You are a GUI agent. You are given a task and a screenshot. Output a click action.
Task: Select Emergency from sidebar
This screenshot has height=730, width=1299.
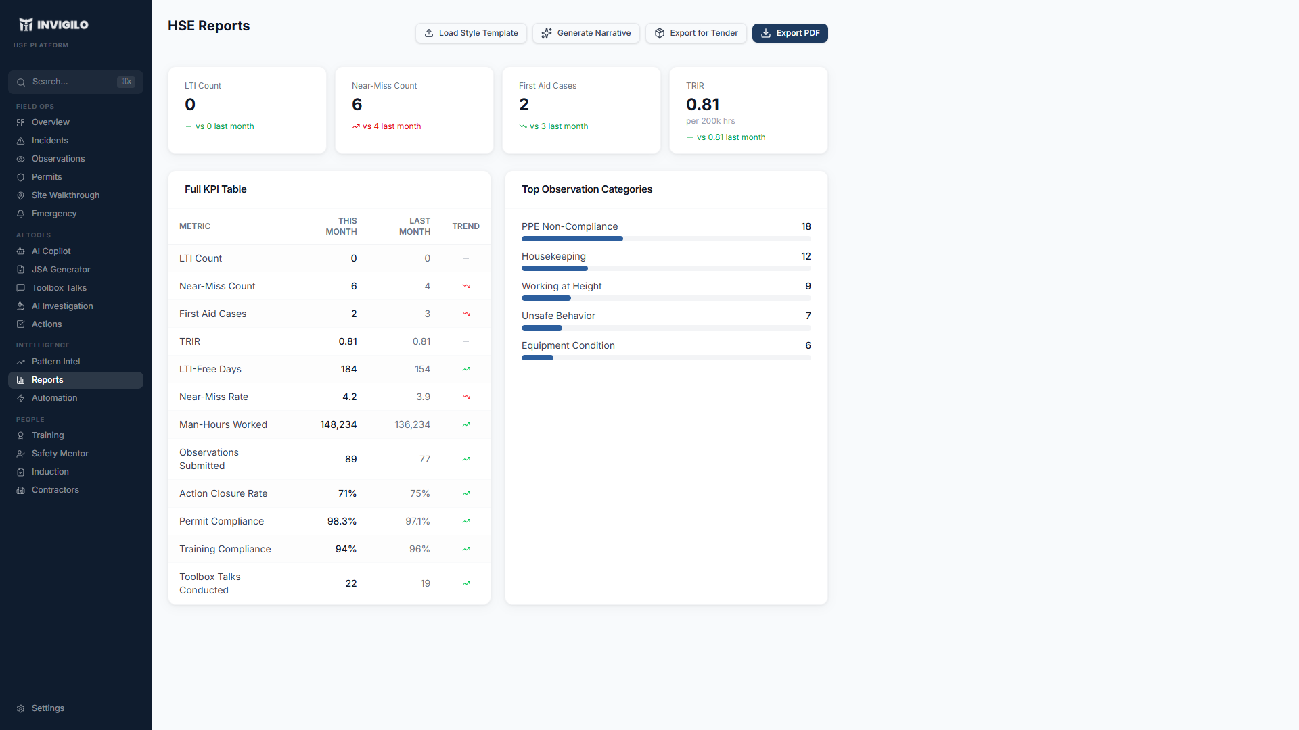(76, 214)
